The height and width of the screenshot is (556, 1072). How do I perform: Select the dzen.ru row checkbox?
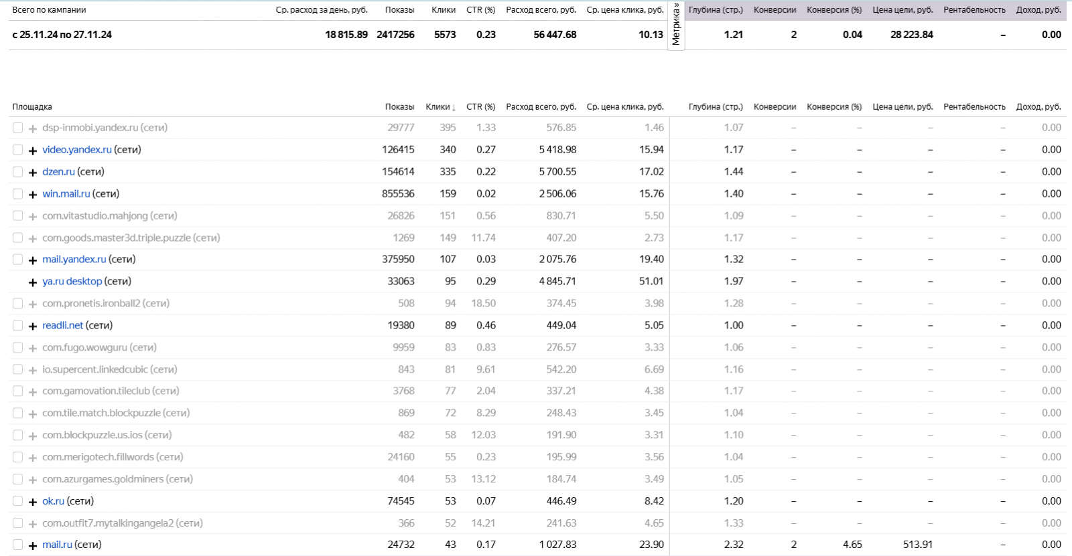tap(17, 172)
